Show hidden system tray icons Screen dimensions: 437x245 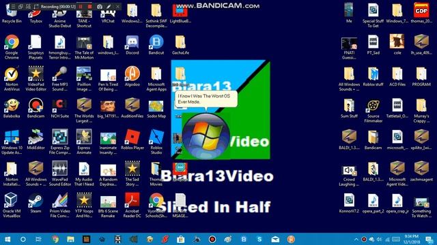tap(356, 239)
